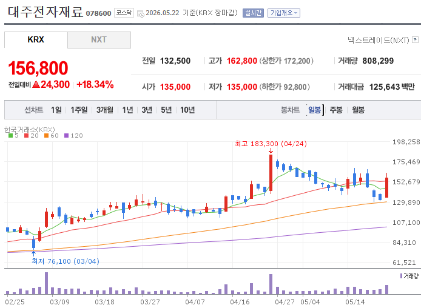This screenshot has width=421, height=308.
Task: Click the 198,258 price axis label
Action: pyautogui.click(x=406, y=142)
